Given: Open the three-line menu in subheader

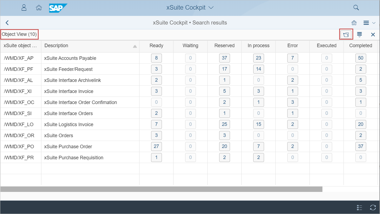Looking at the screenshot, I should 366,23.
